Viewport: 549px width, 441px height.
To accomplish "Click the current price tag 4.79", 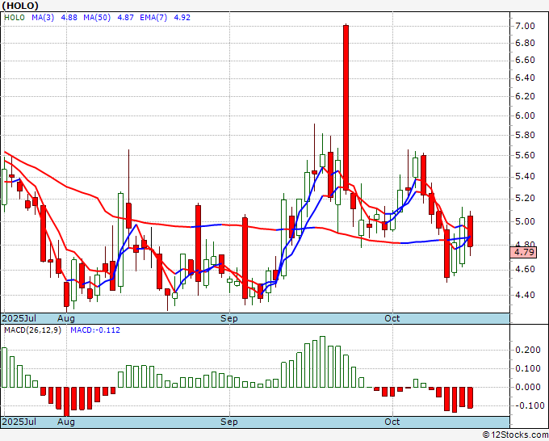I will pos(523,252).
